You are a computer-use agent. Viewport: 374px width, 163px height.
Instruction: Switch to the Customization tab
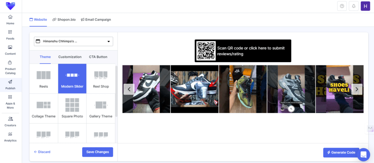click(x=70, y=57)
